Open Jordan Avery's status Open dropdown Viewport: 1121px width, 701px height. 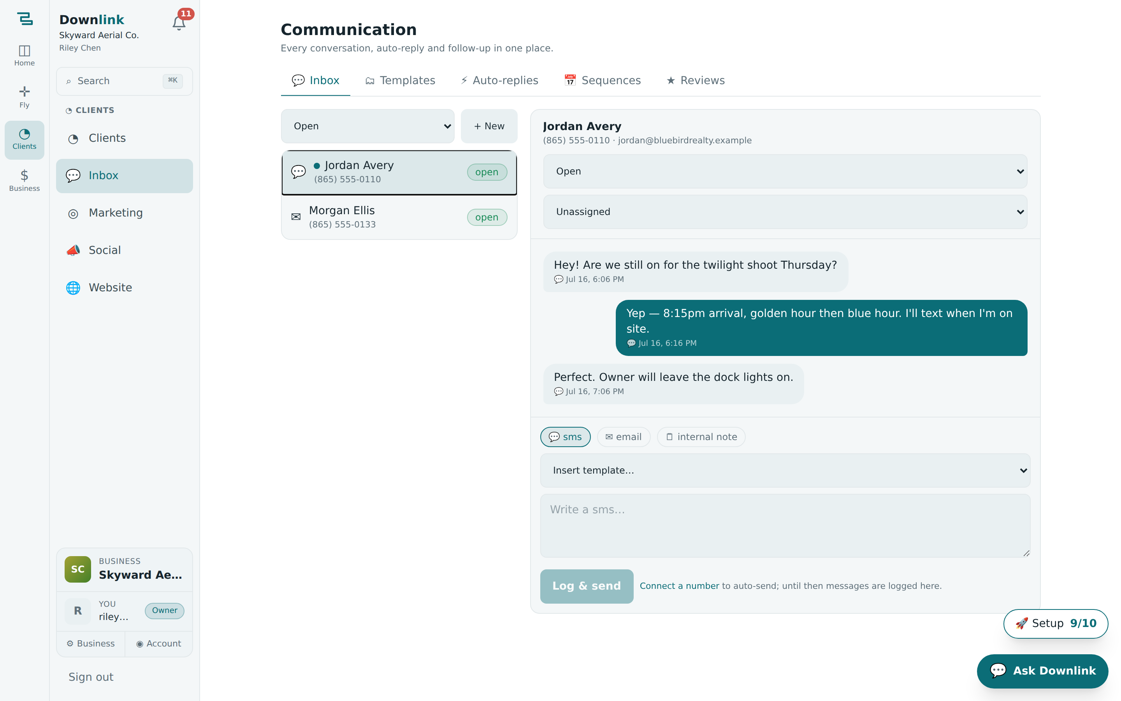tap(785, 171)
